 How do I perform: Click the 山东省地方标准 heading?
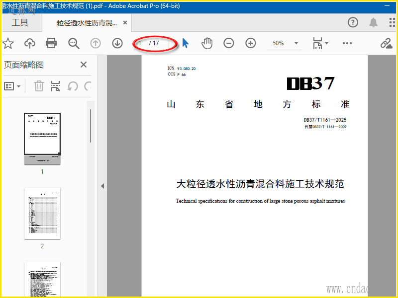tap(258, 104)
